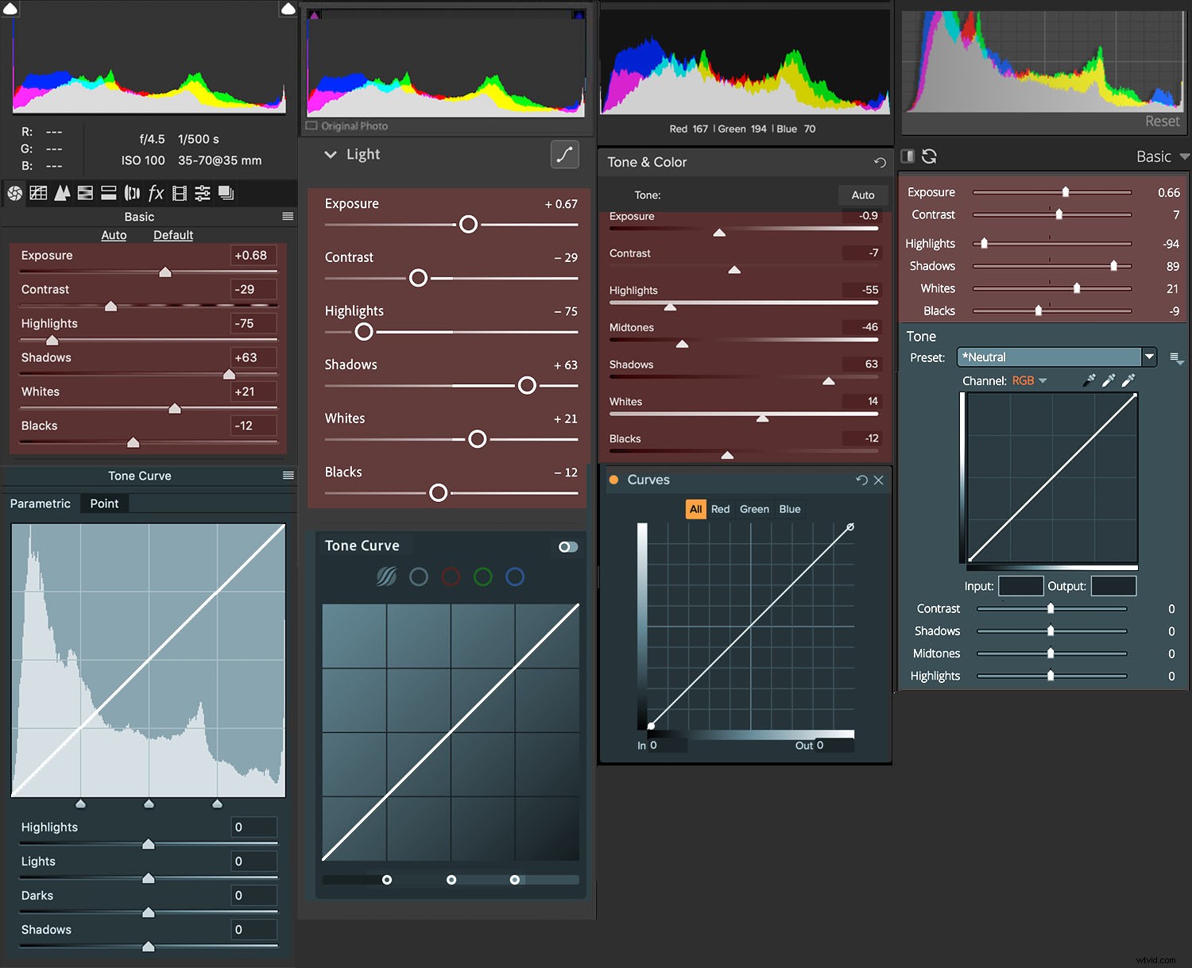Screen dimensions: 1192x968
Task: Click the Curves Input value field
Action: [x=1020, y=586]
